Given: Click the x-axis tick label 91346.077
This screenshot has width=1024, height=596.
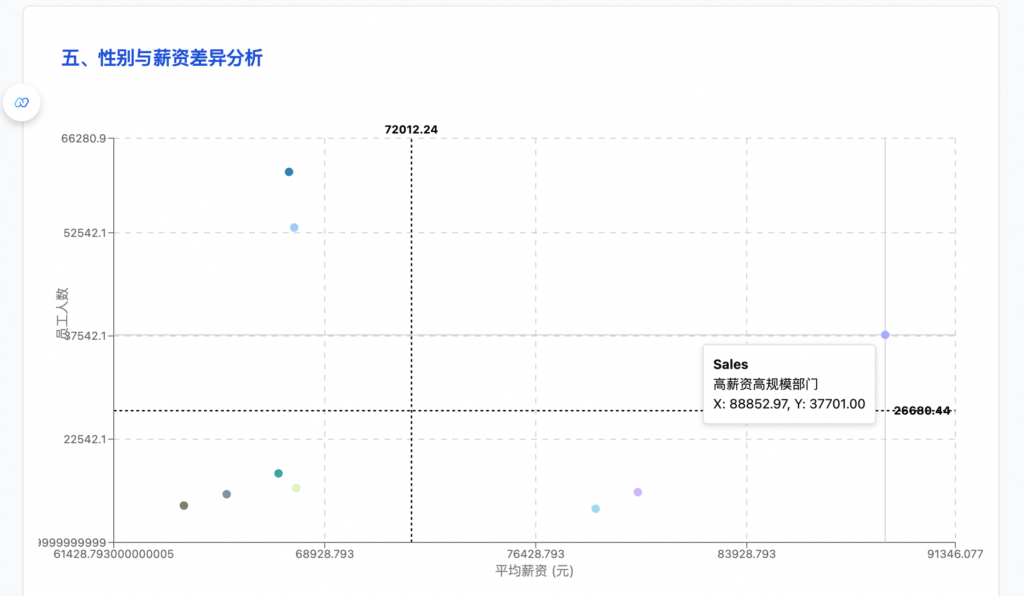Looking at the screenshot, I should 954,554.
